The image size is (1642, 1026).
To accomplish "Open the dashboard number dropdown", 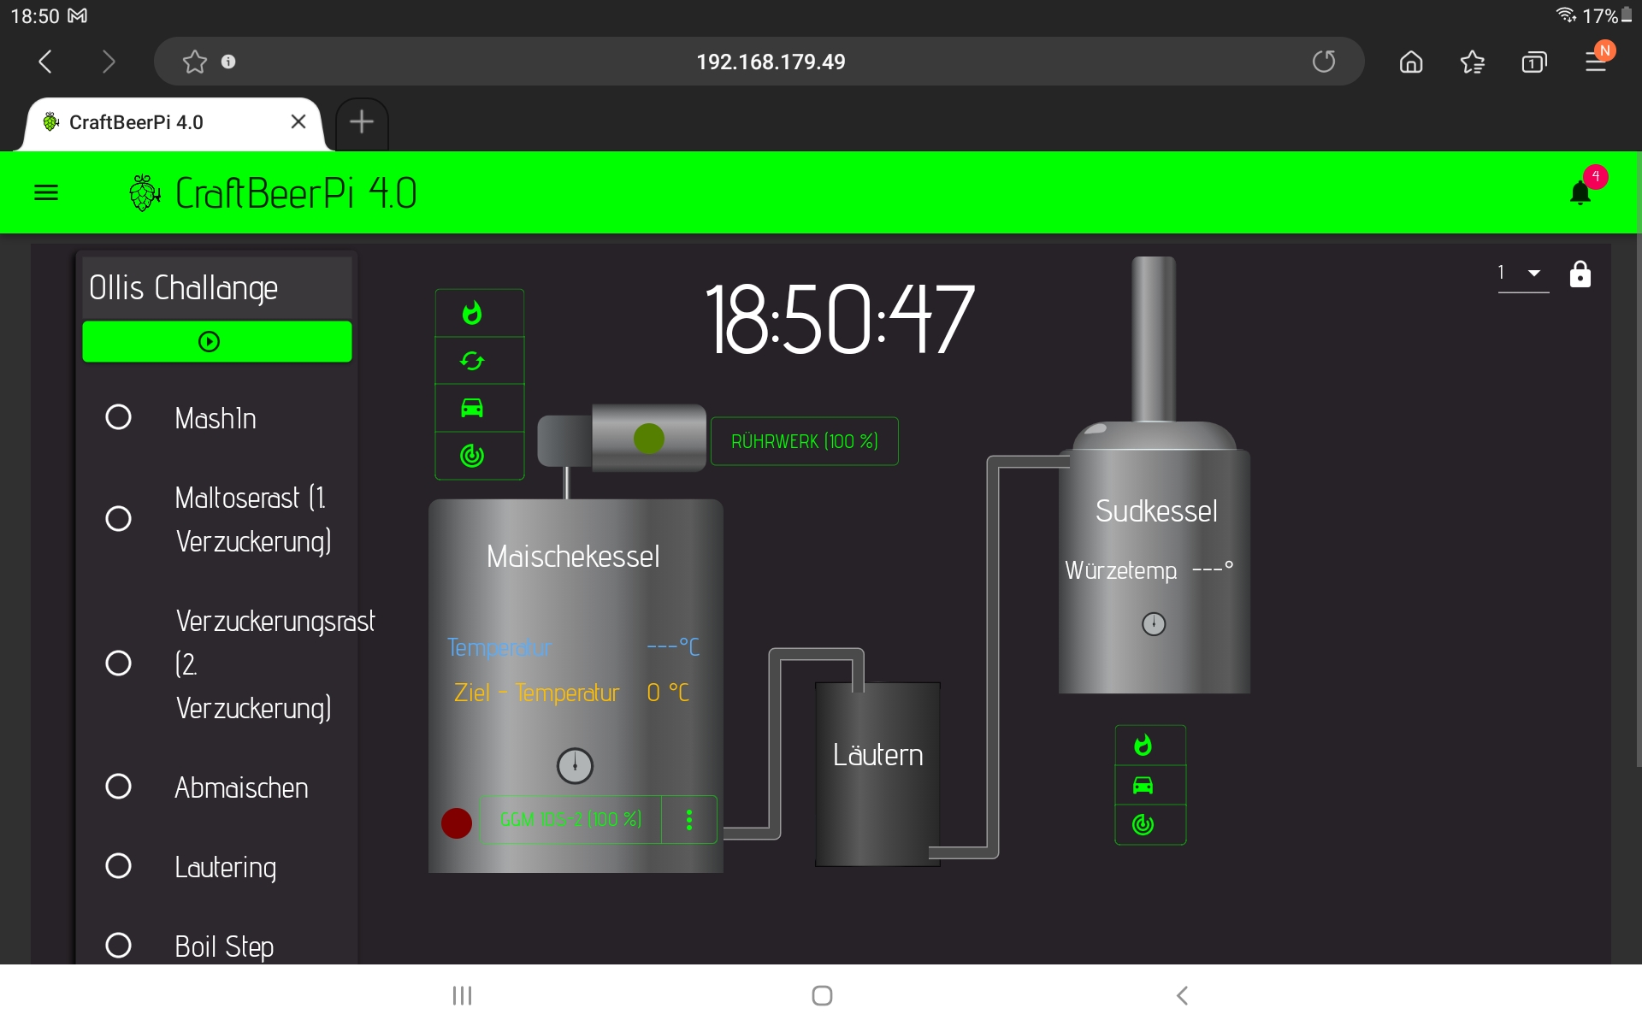I will [1522, 274].
